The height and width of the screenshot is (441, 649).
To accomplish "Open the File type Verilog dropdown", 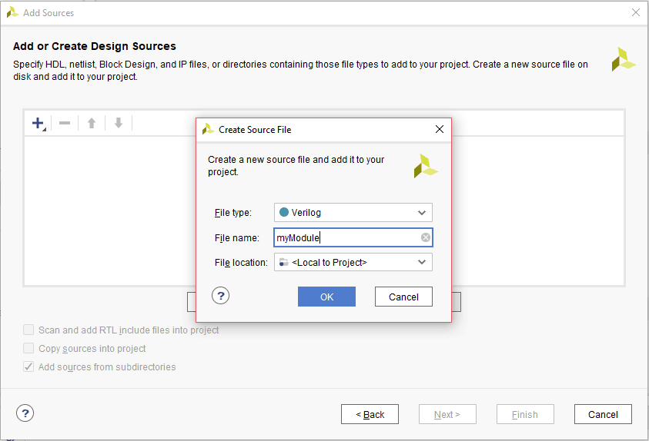I will coord(353,213).
